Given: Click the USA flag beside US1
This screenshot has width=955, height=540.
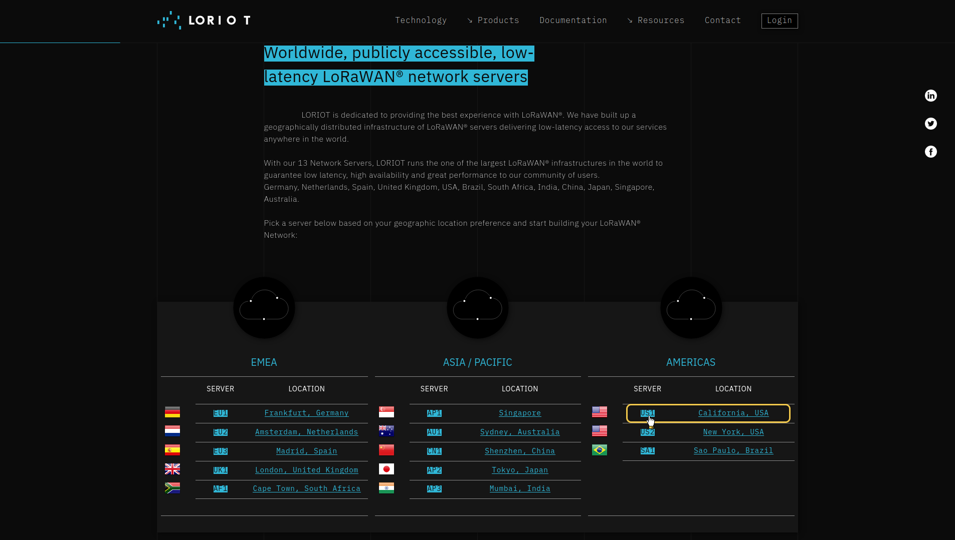Looking at the screenshot, I should coord(600,412).
